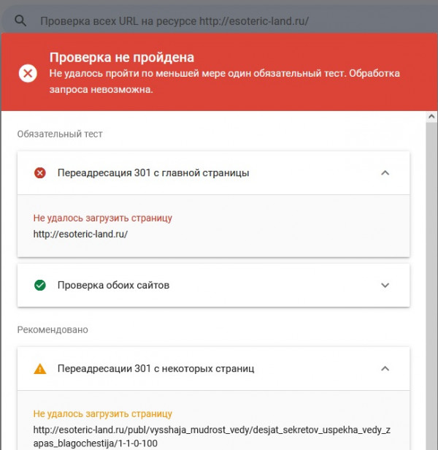Open the desjat_sekretov_uspekha_vedy page URL
Screen dimensions: 438x450
[212, 437]
